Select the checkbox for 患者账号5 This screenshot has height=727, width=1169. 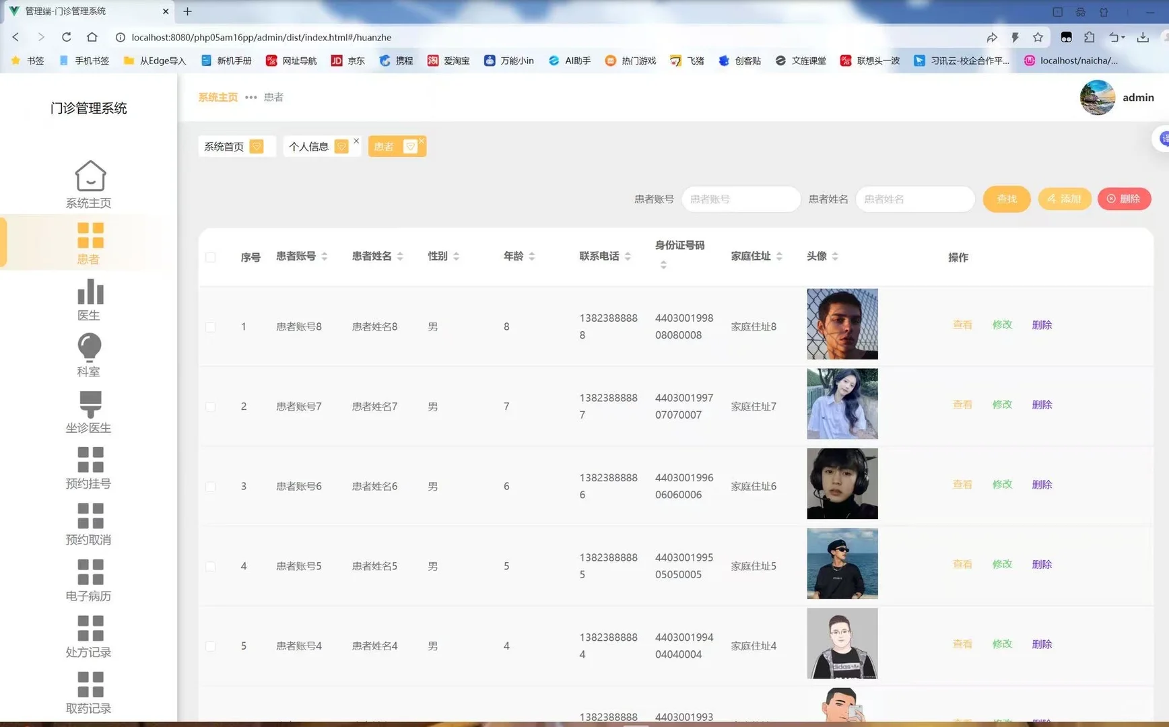click(210, 566)
